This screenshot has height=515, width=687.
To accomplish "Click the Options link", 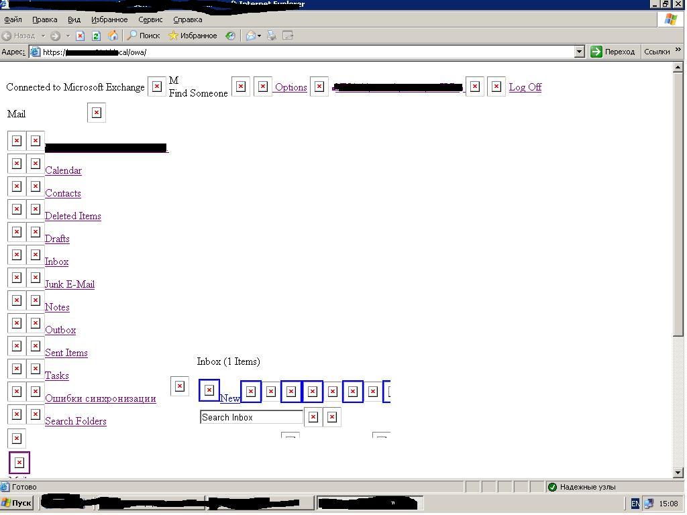I will point(291,87).
